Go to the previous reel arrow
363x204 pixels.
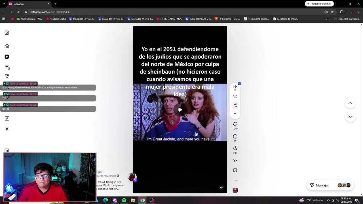coord(350,103)
